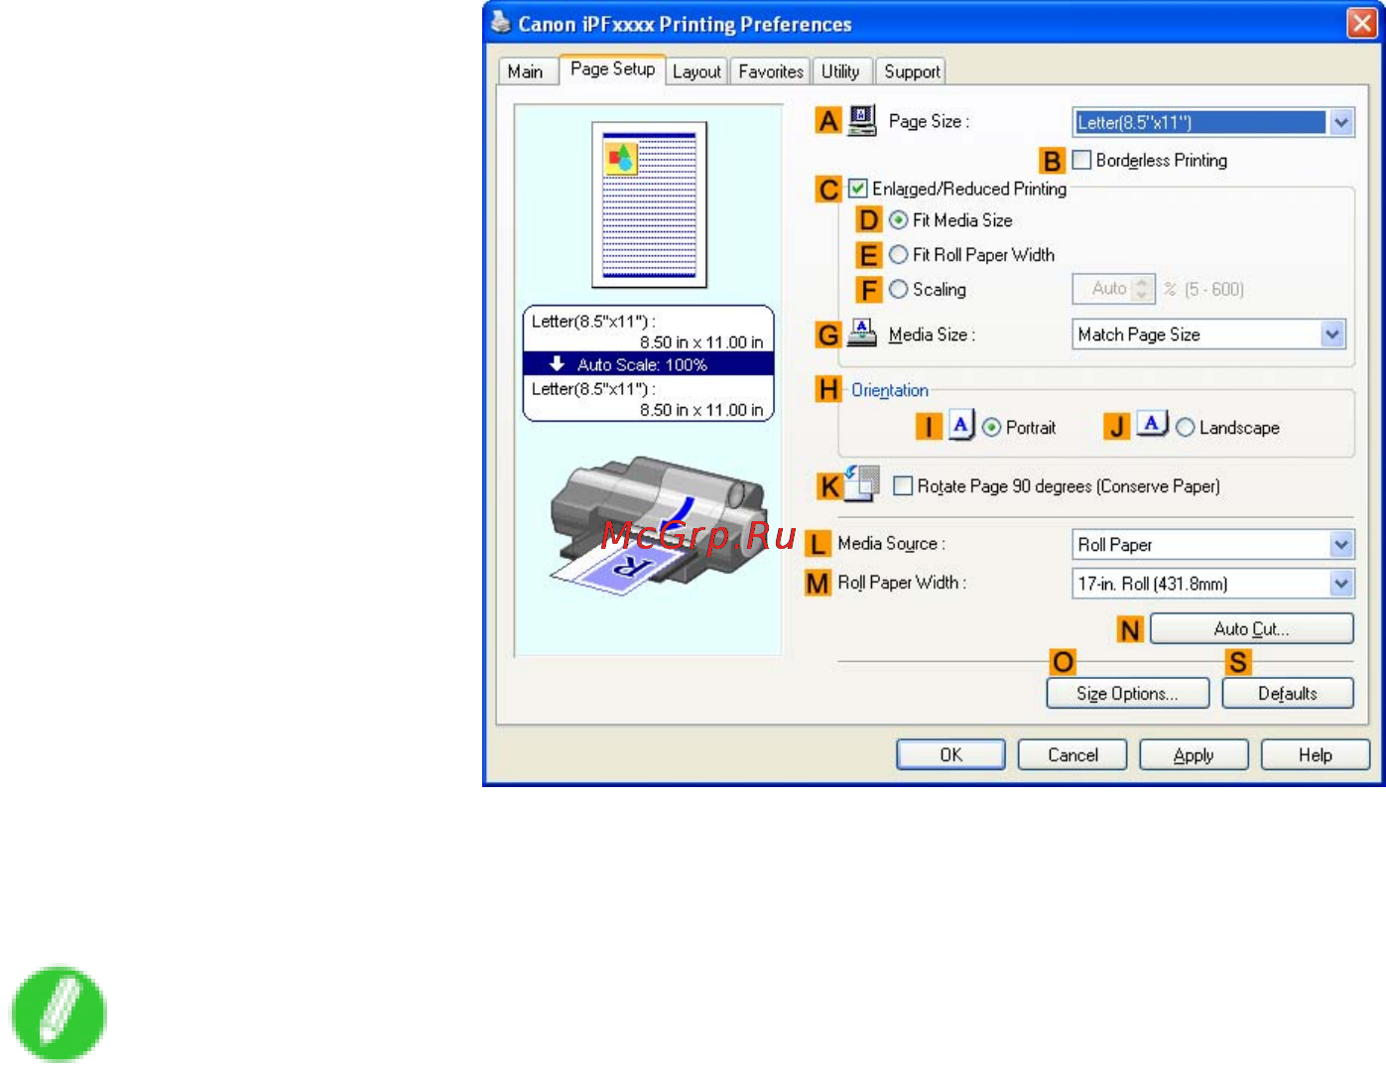
Task: Click the Media Size icon
Action: 862,333
